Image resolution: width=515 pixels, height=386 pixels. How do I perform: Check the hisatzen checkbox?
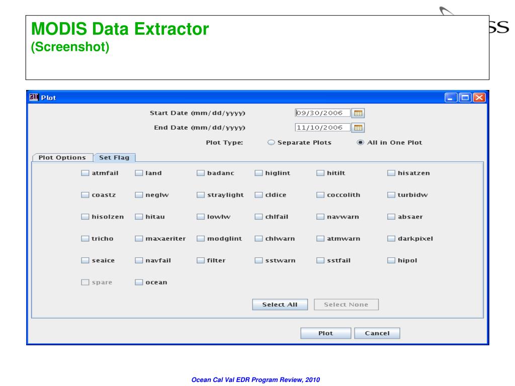391,173
